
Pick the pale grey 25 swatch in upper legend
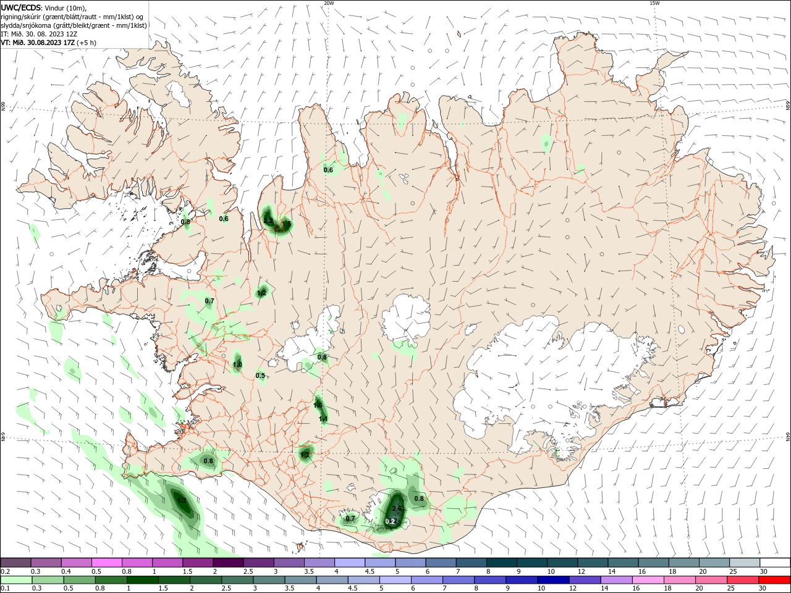(x=744, y=563)
